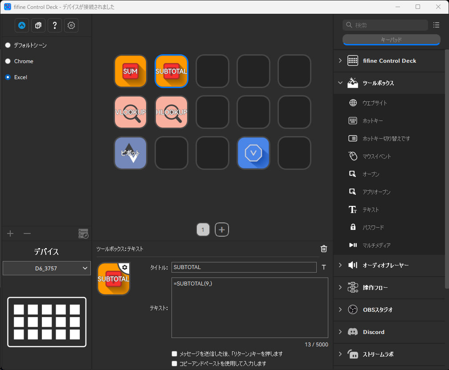The image size is (449, 370).
Task: Toggle the list view icon beside search
Action: pyautogui.click(x=437, y=25)
